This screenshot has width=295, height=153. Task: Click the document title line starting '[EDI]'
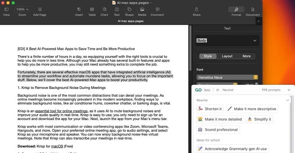[x=76, y=49]
